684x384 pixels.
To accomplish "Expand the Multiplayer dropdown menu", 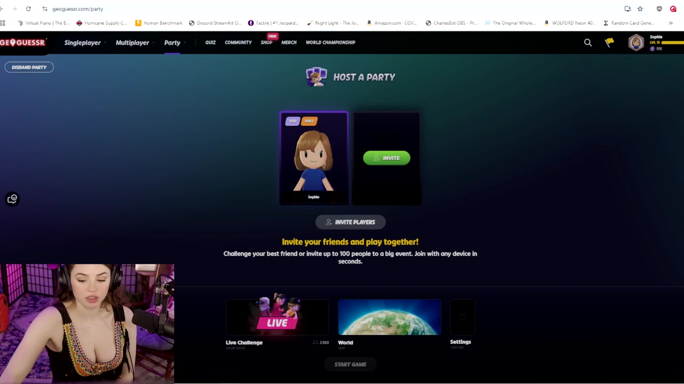I will [135, 43].
